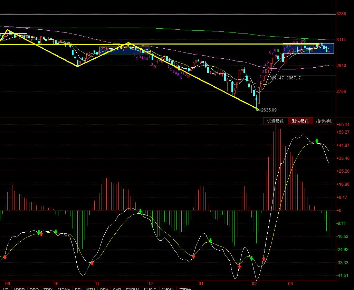Click green sell arrow just after the 01 mark
Screen dimensions: 354x290
[x=210, y=240]
